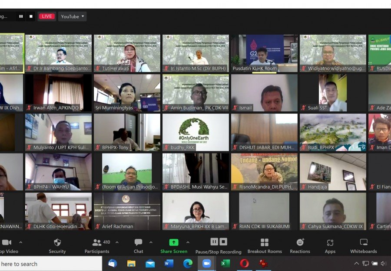Image resolution: width=391 pixels, height=271 pixels.
Task: Pause the recording
Action: (214, 242)
